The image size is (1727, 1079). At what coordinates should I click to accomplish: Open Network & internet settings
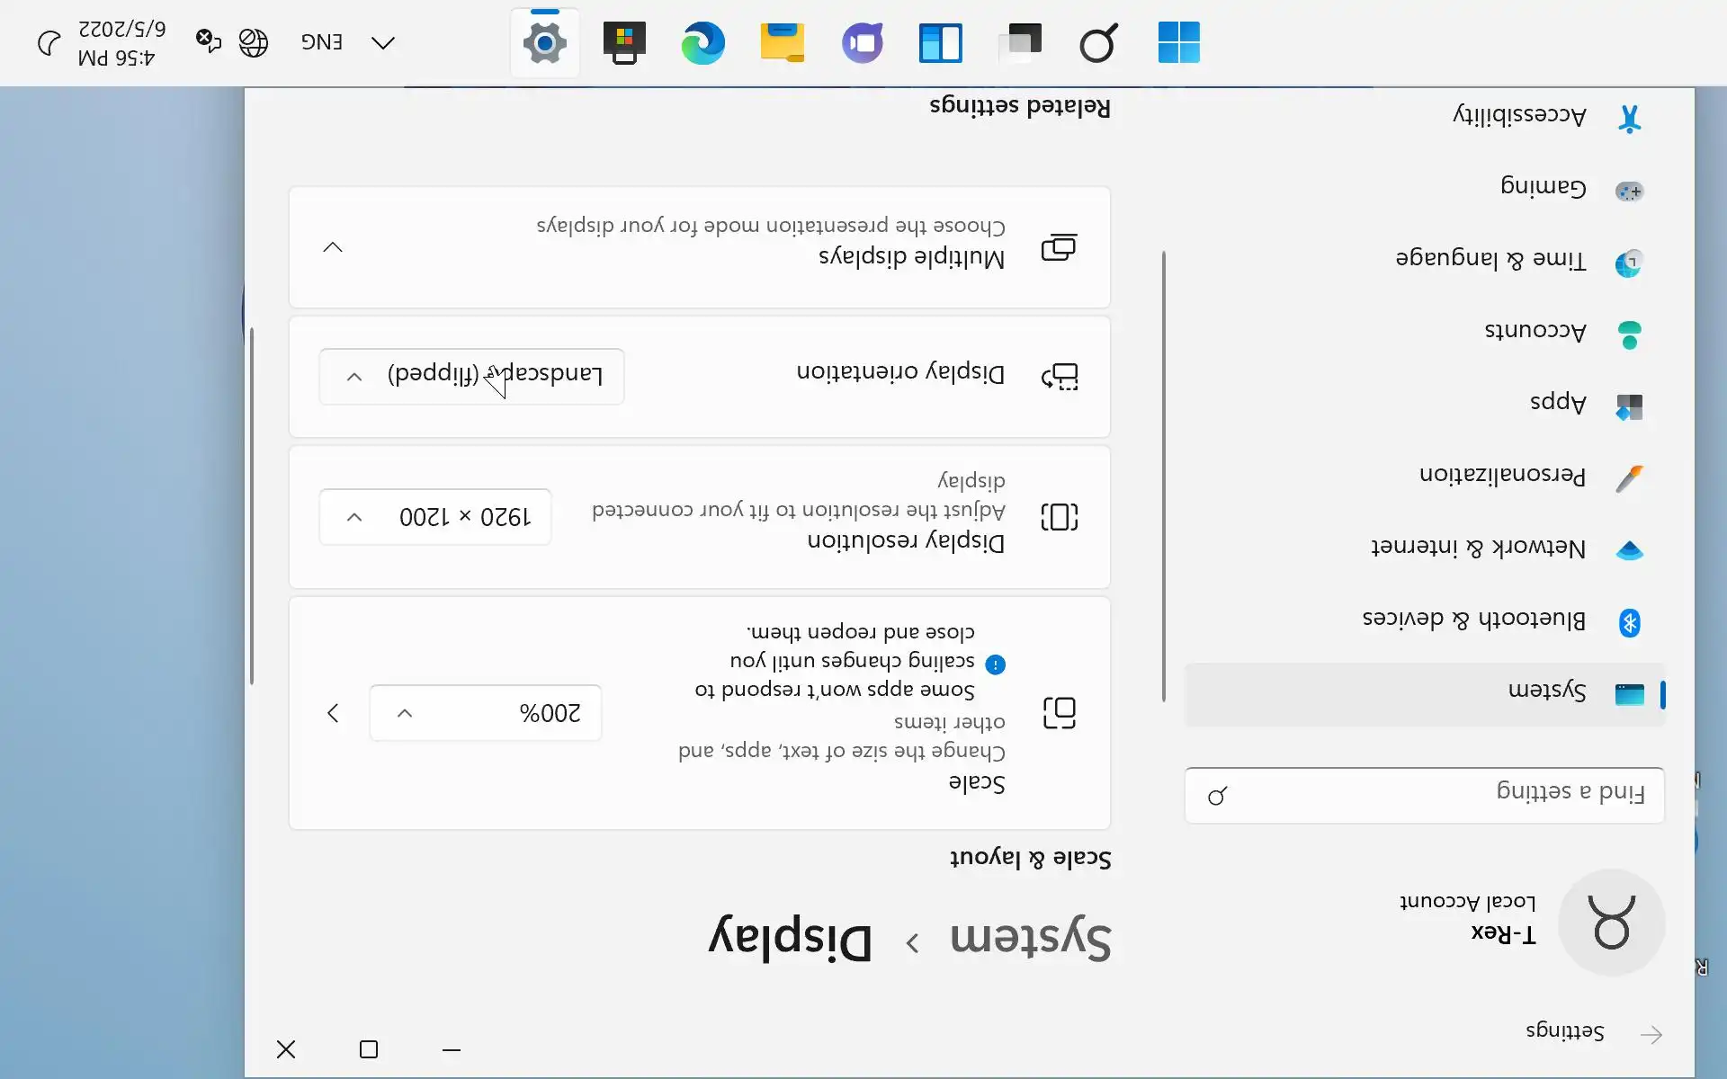[1480, 548]
